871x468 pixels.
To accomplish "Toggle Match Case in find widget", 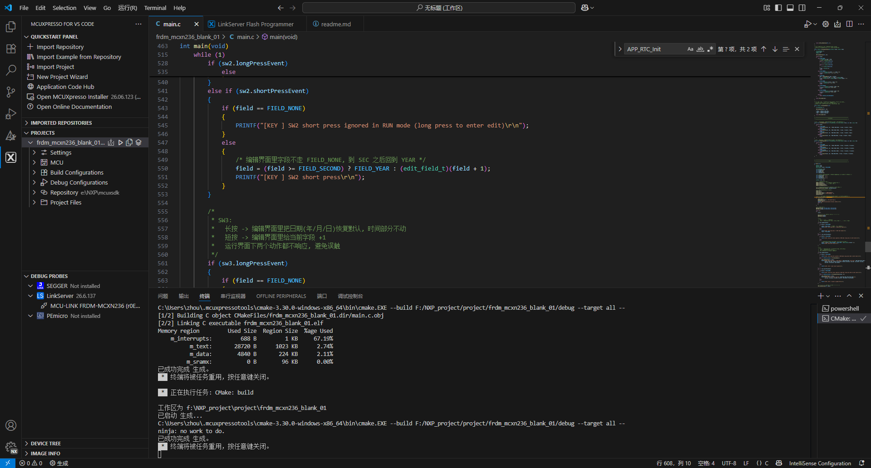I will [690, 49].
